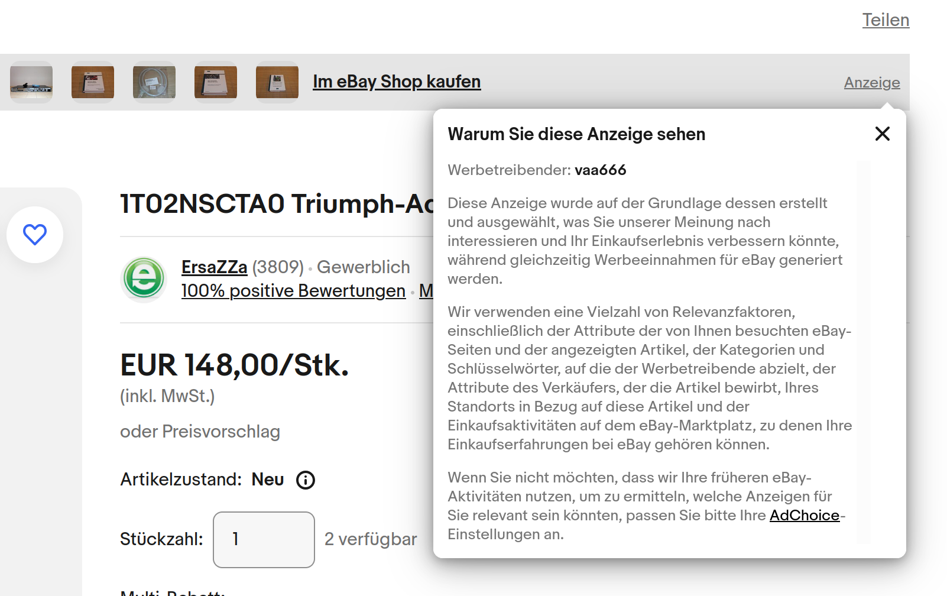Open the AdChoice settings link
Viewport: 947px width, 596px height.
pos(805,516)
